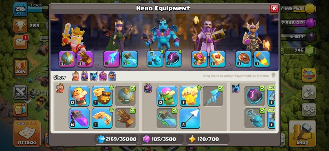329x151 pixels.
Task: Select the Barbarian Puppet equipment, level 13
Action: (x=79, y=96)
